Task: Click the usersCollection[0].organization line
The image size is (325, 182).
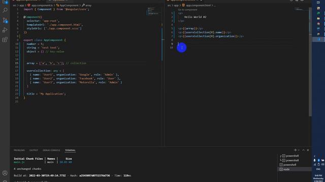Action: click(x=211, y=36)
